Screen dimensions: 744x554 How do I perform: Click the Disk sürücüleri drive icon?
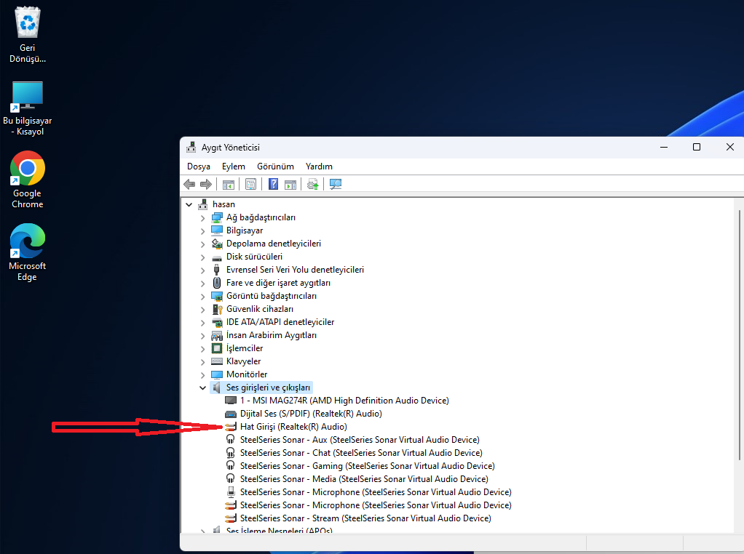217,257
